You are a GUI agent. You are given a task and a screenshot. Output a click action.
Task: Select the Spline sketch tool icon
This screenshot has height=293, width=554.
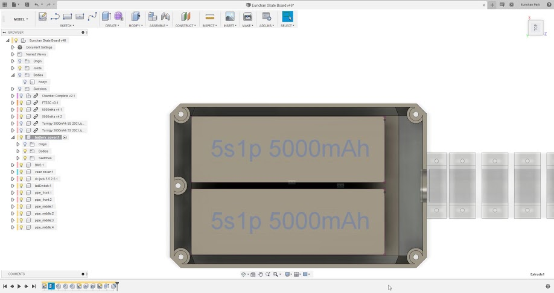(x=92, y=16)
